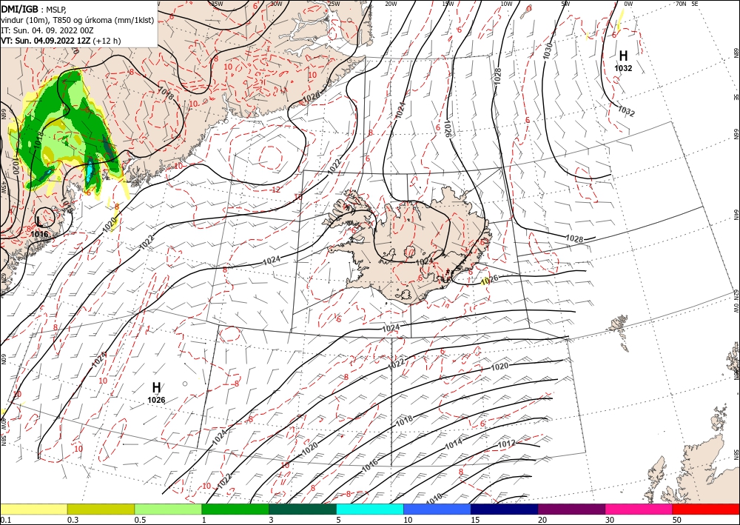Click the "35W" longitude label at top
740x525 pixels.
click(217, 4)
